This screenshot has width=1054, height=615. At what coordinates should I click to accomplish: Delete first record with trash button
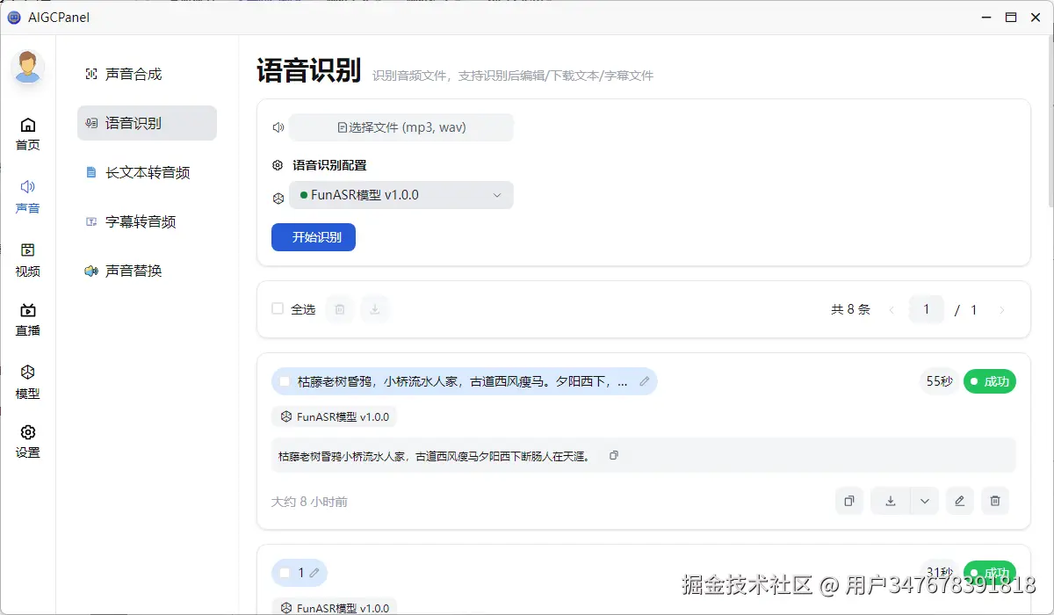995,501
